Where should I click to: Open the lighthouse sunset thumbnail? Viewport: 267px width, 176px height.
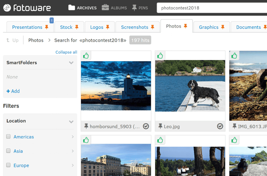116,86
